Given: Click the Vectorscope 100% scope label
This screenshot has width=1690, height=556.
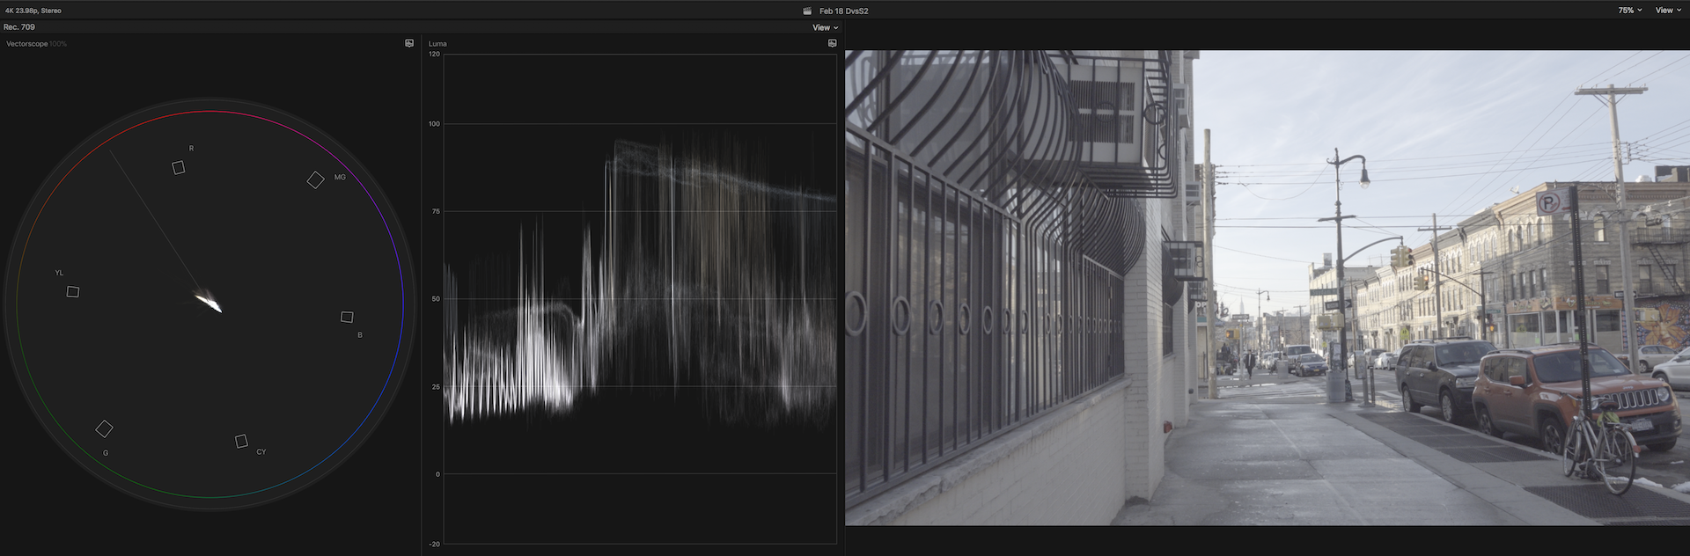Looking at the screenshot, I should click(36, 44).
